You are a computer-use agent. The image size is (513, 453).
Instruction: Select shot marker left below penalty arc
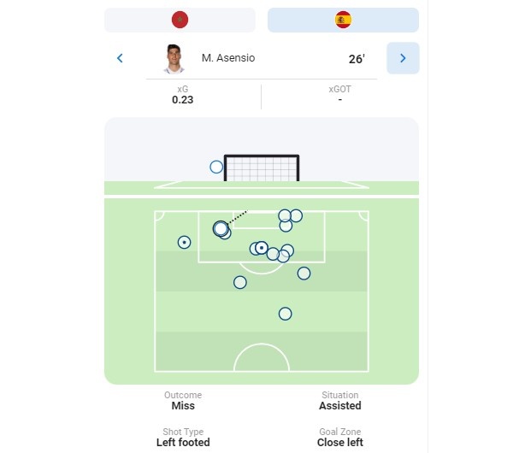(239, 282)
